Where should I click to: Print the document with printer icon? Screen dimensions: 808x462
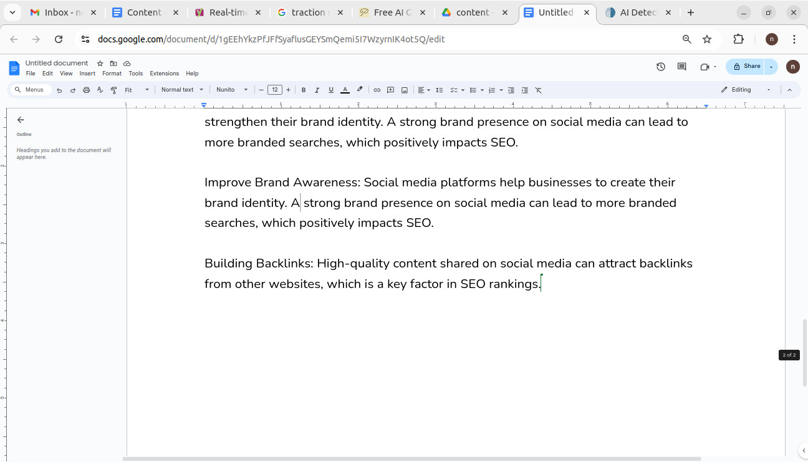(x=87, y=90)
